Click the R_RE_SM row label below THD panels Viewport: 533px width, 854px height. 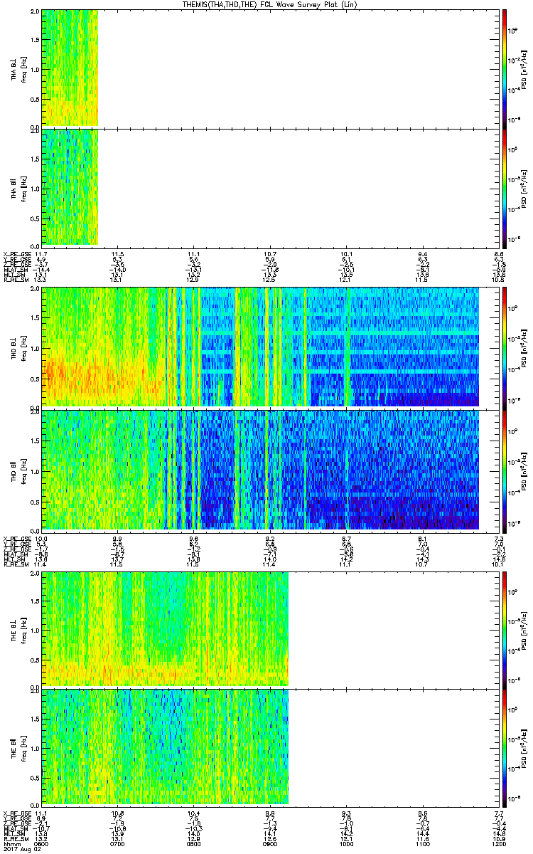click(x=15, y=564)
